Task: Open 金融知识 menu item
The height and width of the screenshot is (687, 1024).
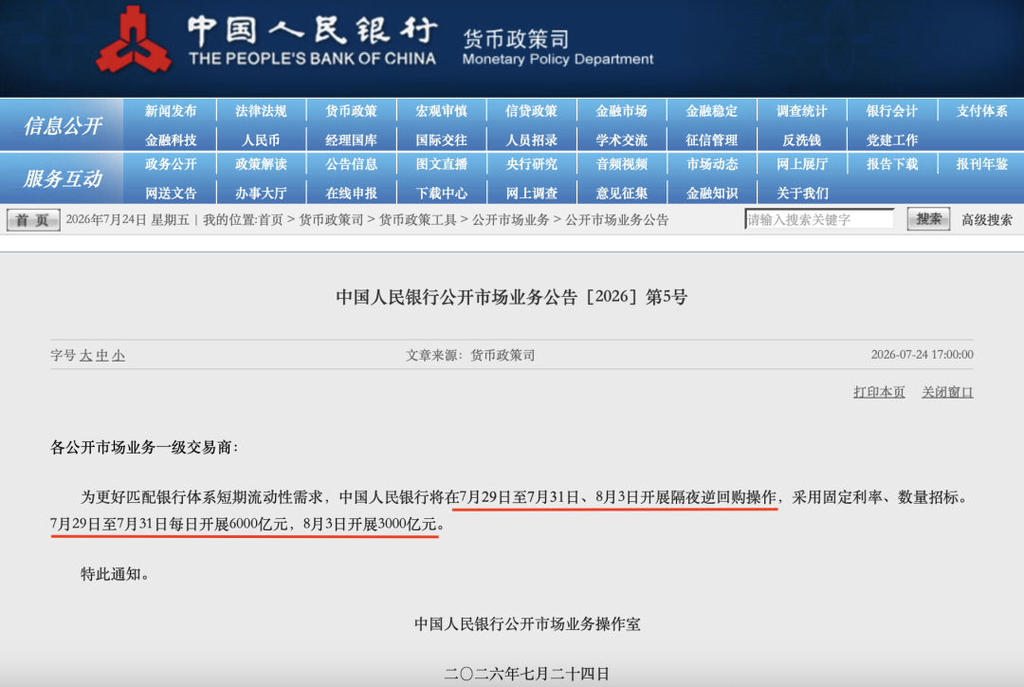Action: point(712,193)
